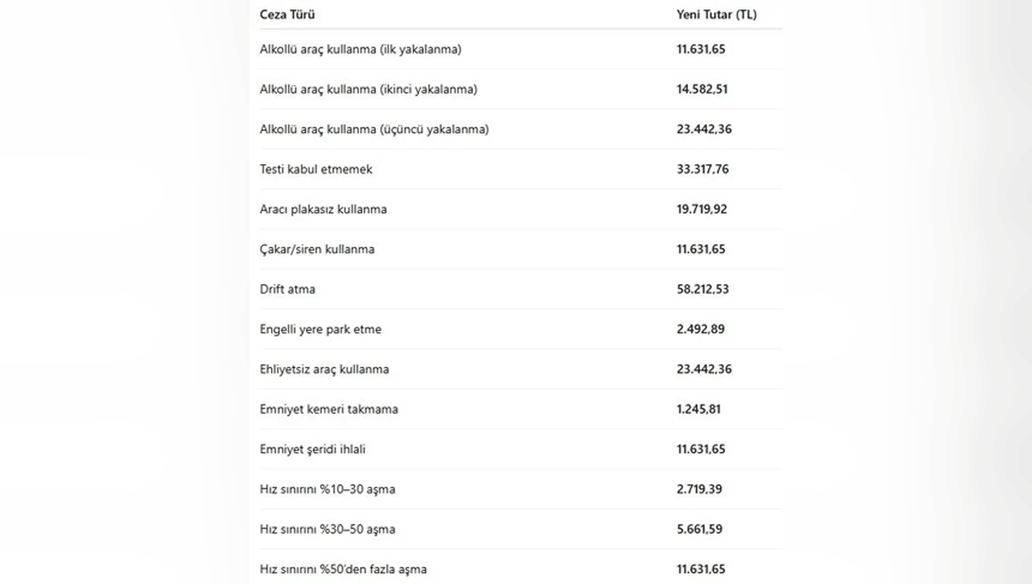Click the 'Drift atma' row label

(287, 289)
